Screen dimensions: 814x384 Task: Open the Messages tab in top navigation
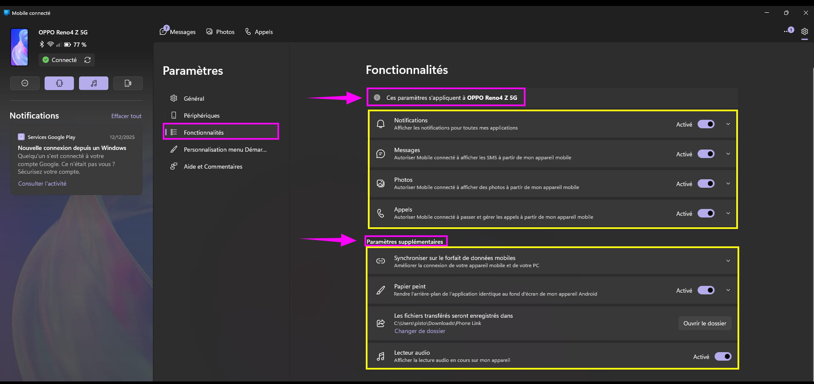(x=178, y=32)
